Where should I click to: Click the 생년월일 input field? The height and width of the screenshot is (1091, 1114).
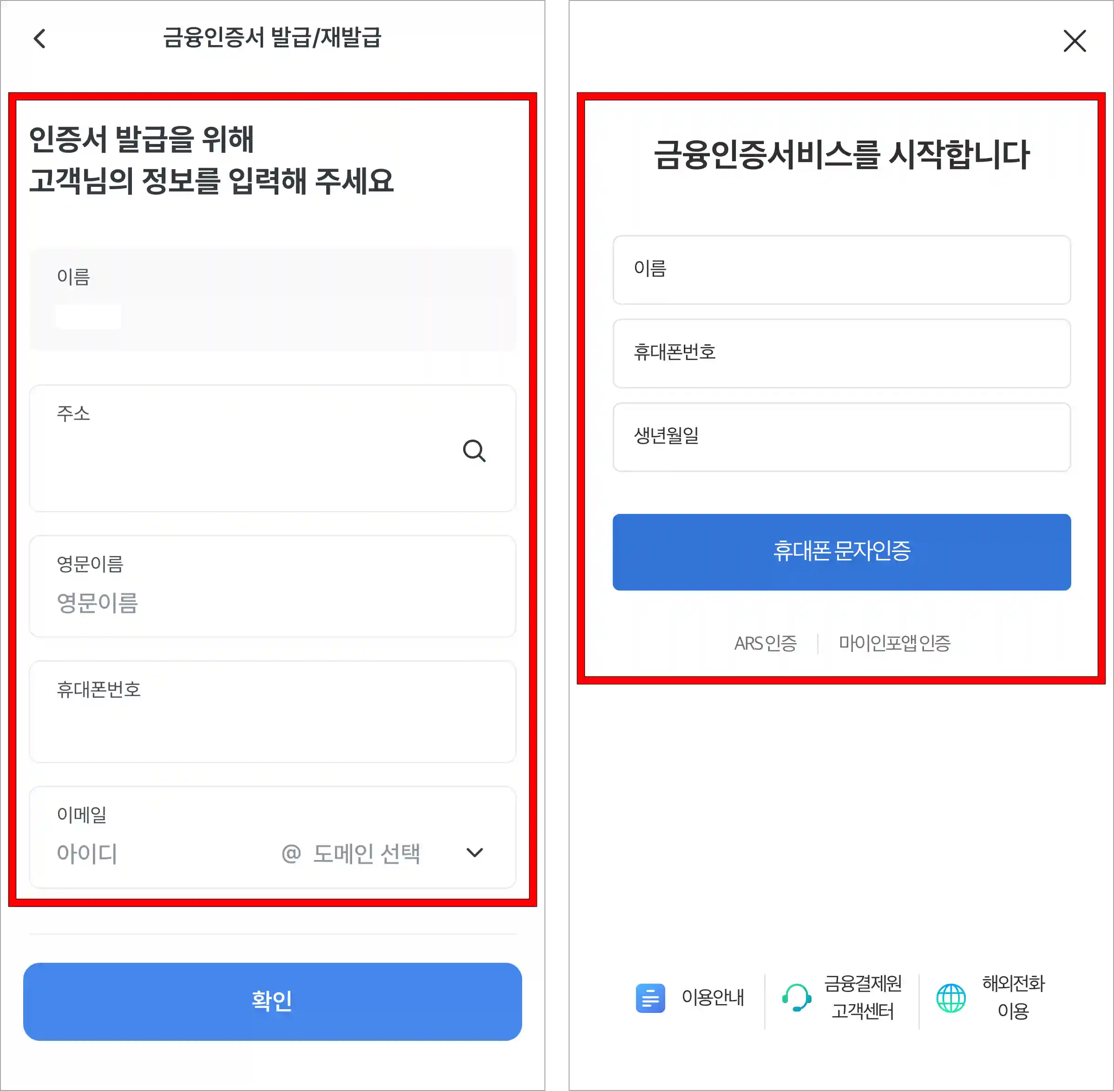tap(841, 437)
